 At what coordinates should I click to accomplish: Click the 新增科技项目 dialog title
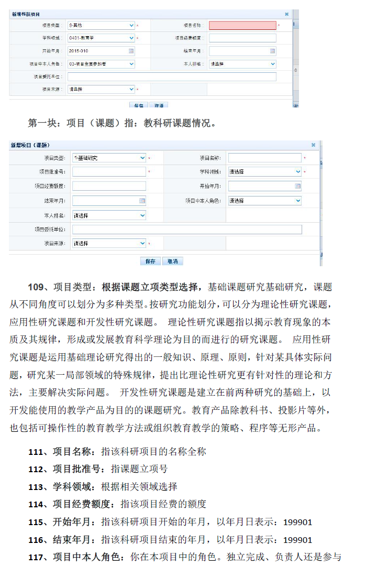tap(26, 14)
